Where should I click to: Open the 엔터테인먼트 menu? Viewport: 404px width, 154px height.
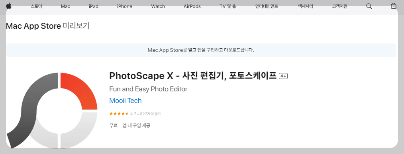[267, 6]
